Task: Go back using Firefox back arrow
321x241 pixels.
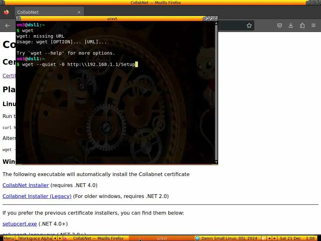Action: (8, 26)
